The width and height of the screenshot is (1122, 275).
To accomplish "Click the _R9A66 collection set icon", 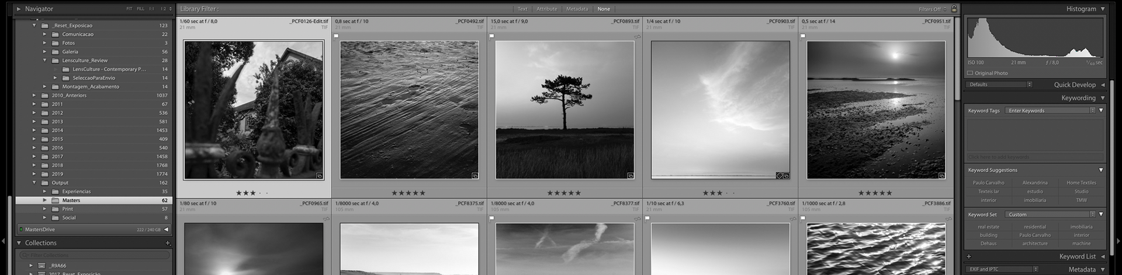I will (41, 266).
